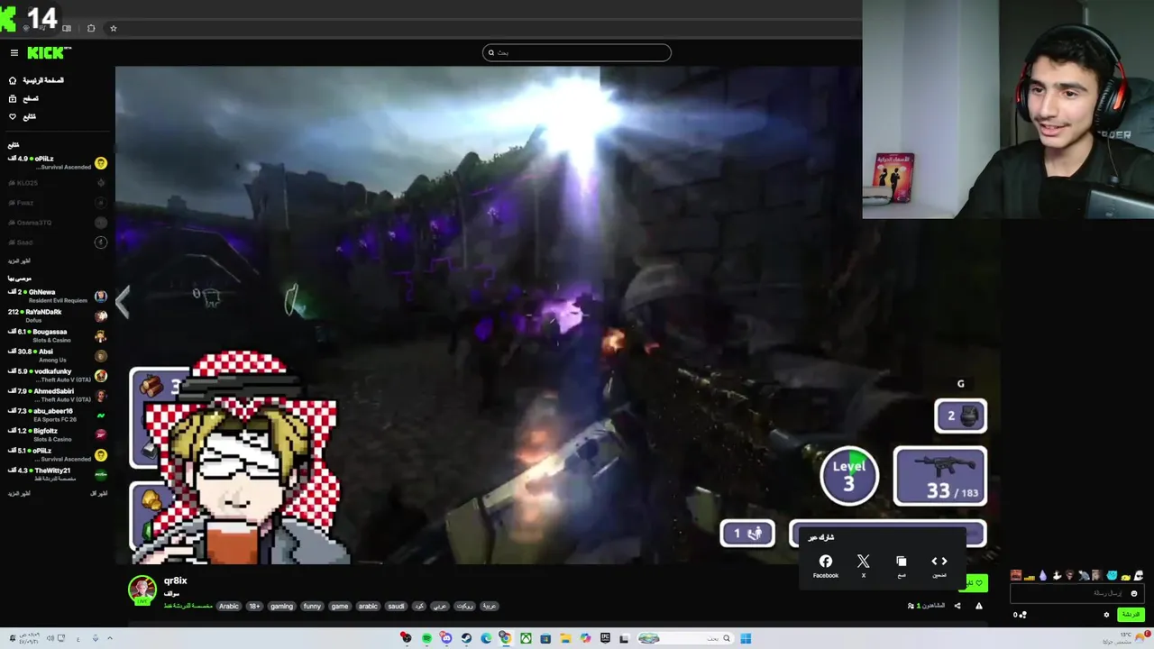Click the viewers count icon
The height and width of the screenshot is (649, 1154).
[911, 606]
